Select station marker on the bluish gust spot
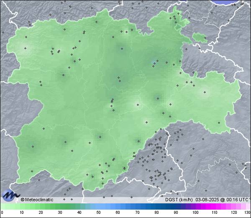251x218 pixels. coord(155,63)
